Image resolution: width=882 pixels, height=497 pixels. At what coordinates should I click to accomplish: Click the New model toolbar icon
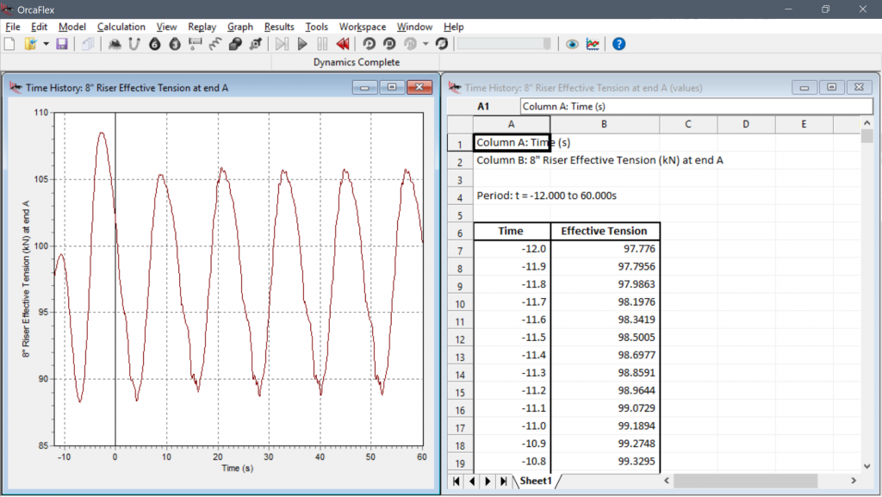[9, 44]
